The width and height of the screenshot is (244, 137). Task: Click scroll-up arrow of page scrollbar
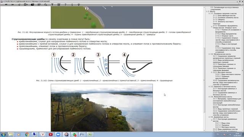pos(204,7)
